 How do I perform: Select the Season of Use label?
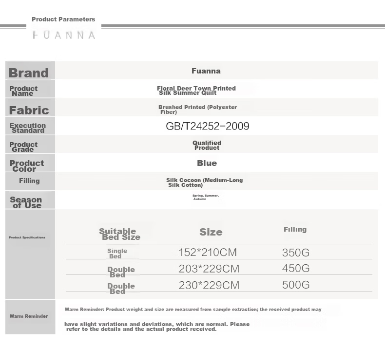pos(26,202)
